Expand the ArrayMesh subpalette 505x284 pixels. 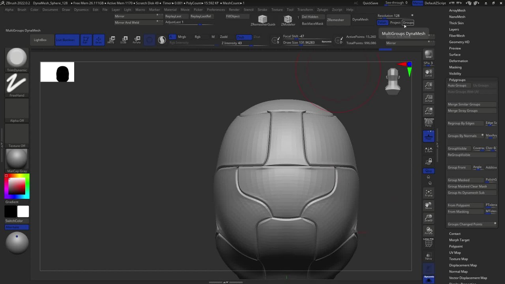click(457, 10)
